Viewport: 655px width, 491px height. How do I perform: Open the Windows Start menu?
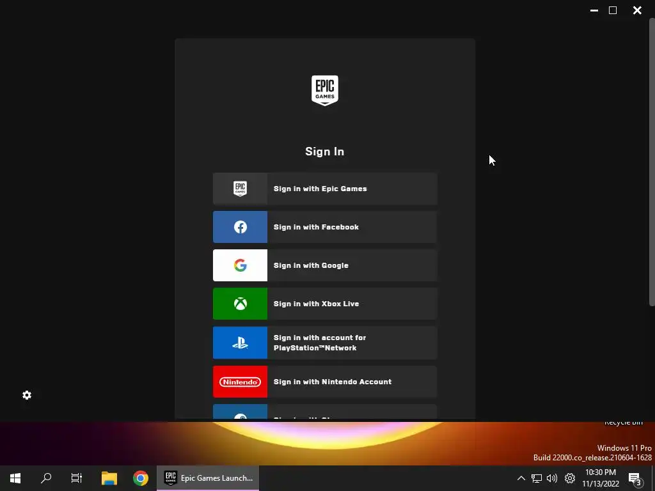tap(15, 478)
